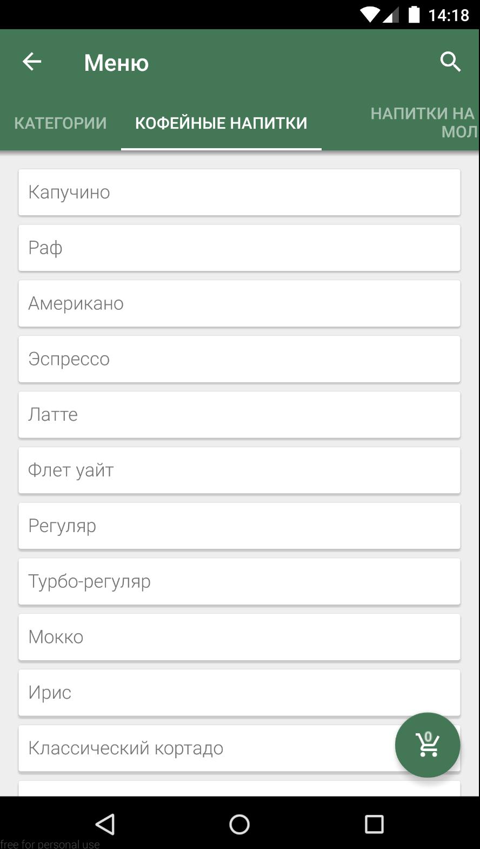Pick Эспрессо from the drinks list
The width and height of the screenshot is (480, 849).
(x=239, y=359)
